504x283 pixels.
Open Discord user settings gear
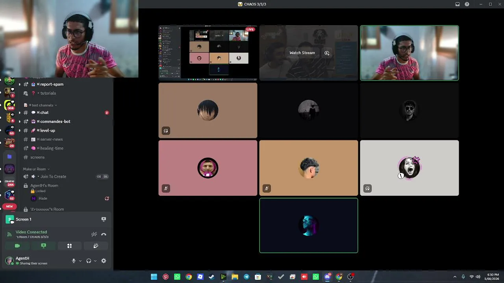(x=104, y=261)
